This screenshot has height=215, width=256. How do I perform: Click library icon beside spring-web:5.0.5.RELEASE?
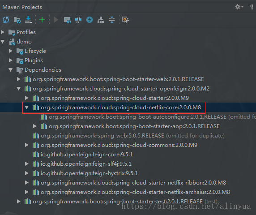tap(36, 136)
